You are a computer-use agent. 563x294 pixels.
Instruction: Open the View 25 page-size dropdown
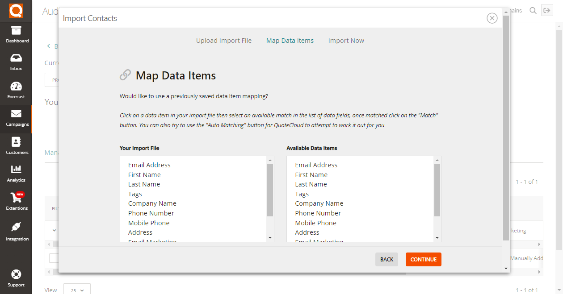pos(77,290)
